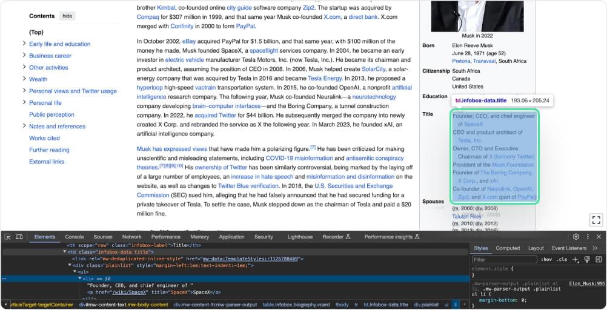Viewport: 607px width, 310px height.
Task: Switch to the Elements tab
Action: tap(45, 237)
